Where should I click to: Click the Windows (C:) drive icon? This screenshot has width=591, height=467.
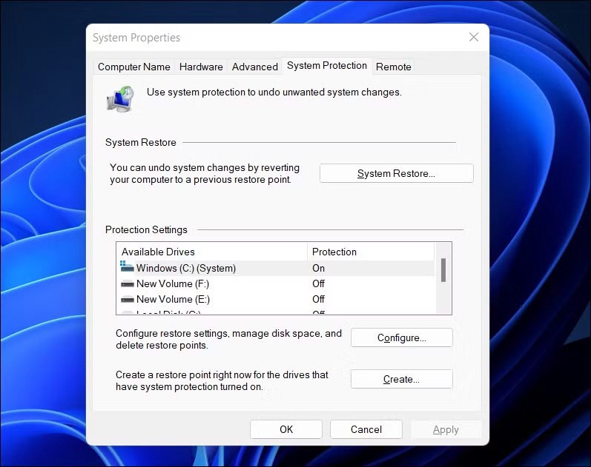point(127,266)
